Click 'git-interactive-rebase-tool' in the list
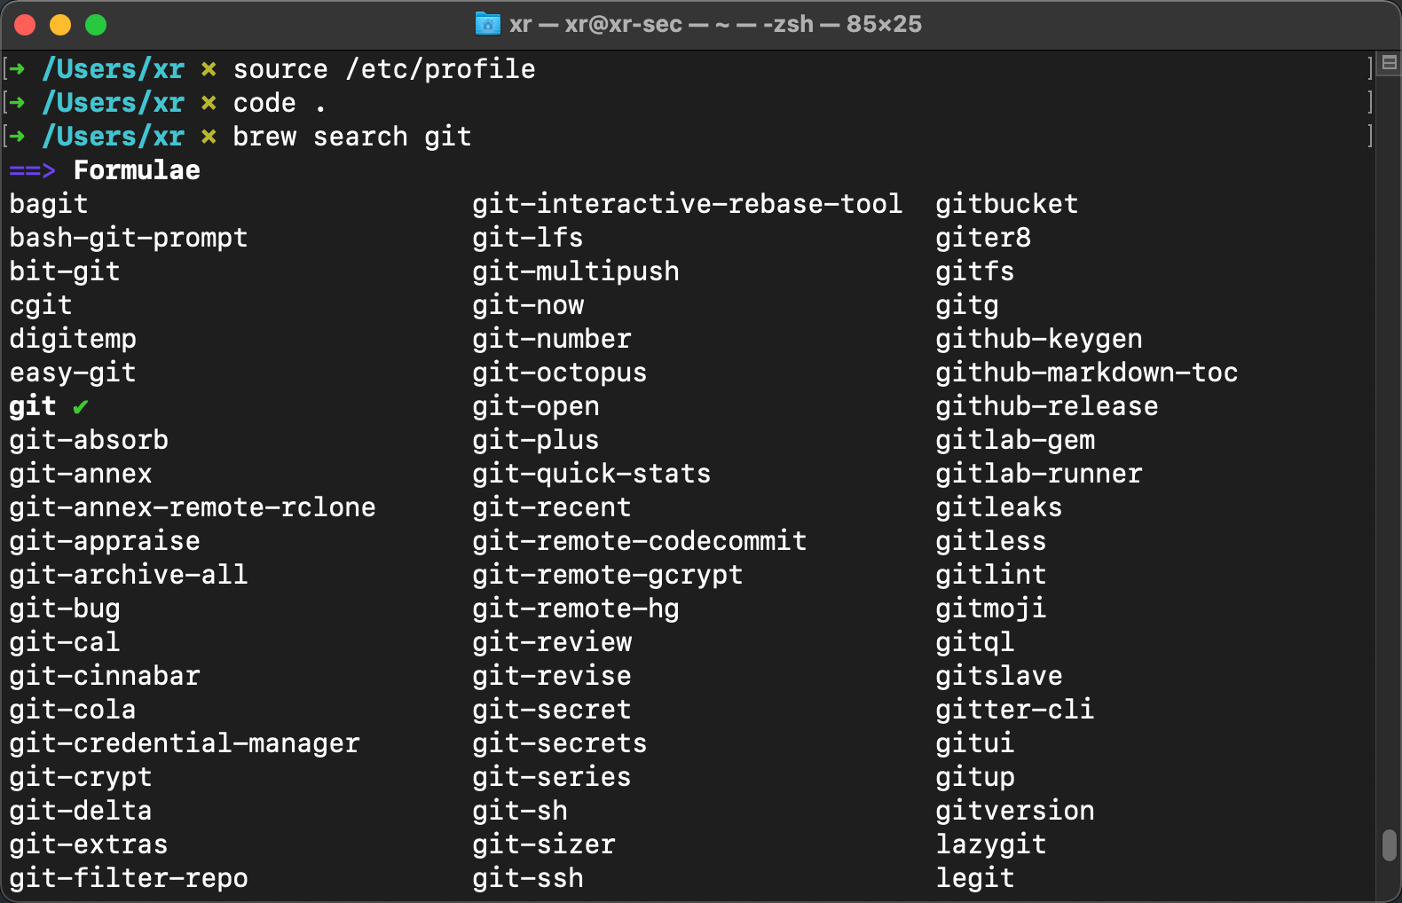Screen dimensions: 1402x903 click(x=687, y=204)
